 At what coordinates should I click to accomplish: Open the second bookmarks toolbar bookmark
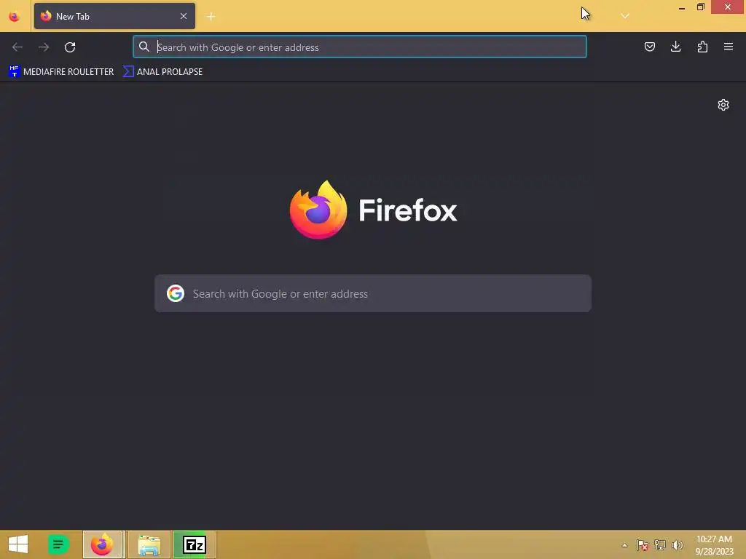coord(162,72)
